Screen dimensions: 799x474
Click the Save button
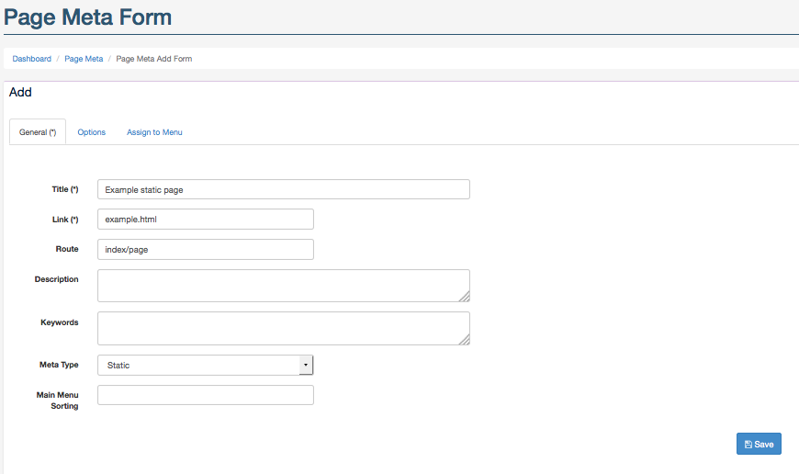(x=759, y=444)
